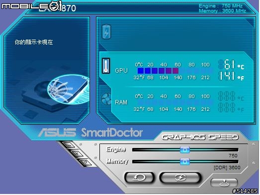Image resolution: width=260 pixels, height=195 pixels.
Task: Click the GPU temperature bar graph
Action: coord(175,71)
